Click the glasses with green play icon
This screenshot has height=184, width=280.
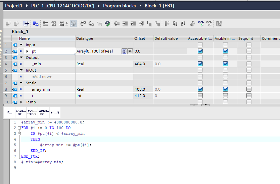tap(201, 24)
